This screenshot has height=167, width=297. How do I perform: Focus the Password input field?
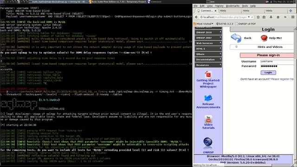click(277, 66)
